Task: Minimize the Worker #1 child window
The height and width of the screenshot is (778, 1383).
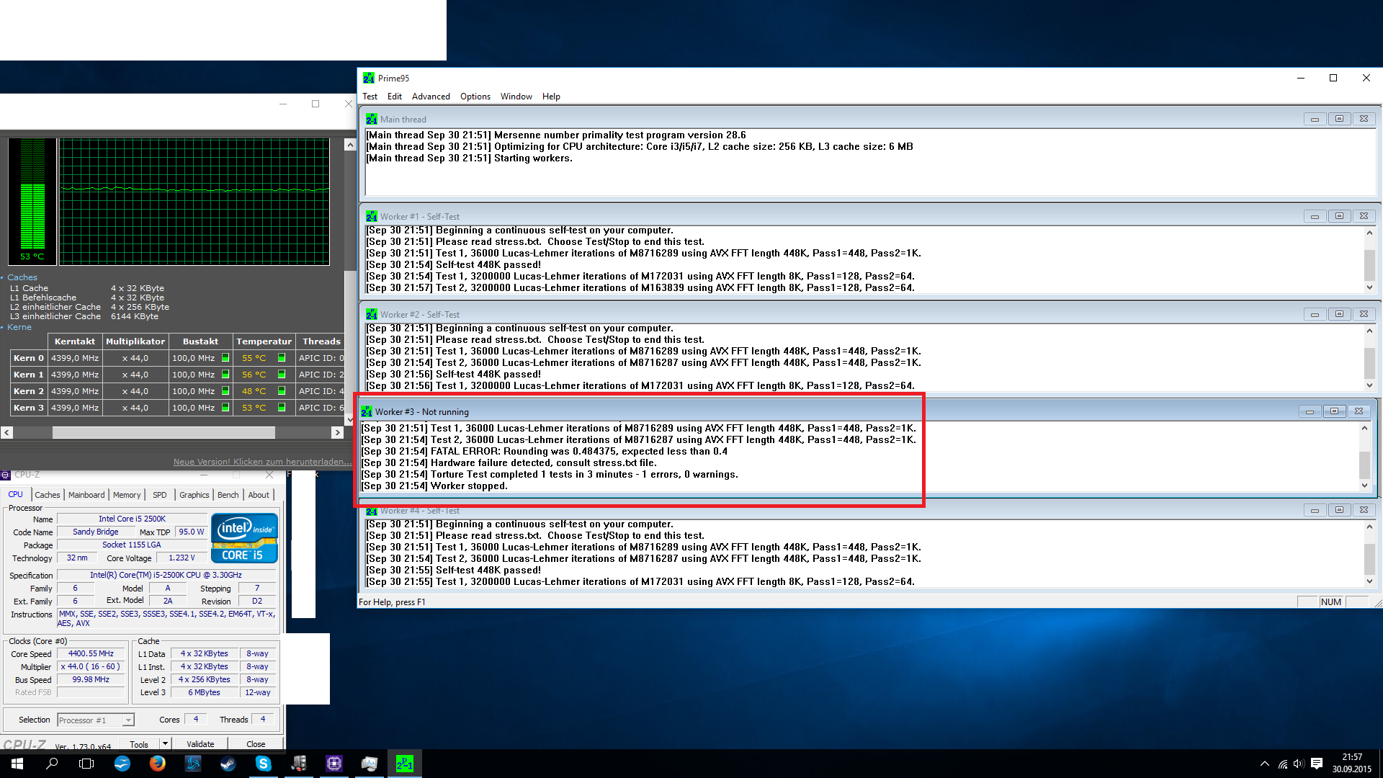Action: point(1315,216)
